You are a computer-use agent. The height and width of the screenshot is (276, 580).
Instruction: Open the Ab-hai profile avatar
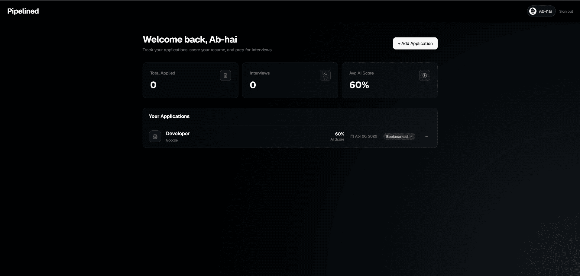pos(533,11)
